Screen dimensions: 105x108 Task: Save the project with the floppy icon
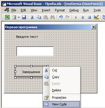(24, 17)
